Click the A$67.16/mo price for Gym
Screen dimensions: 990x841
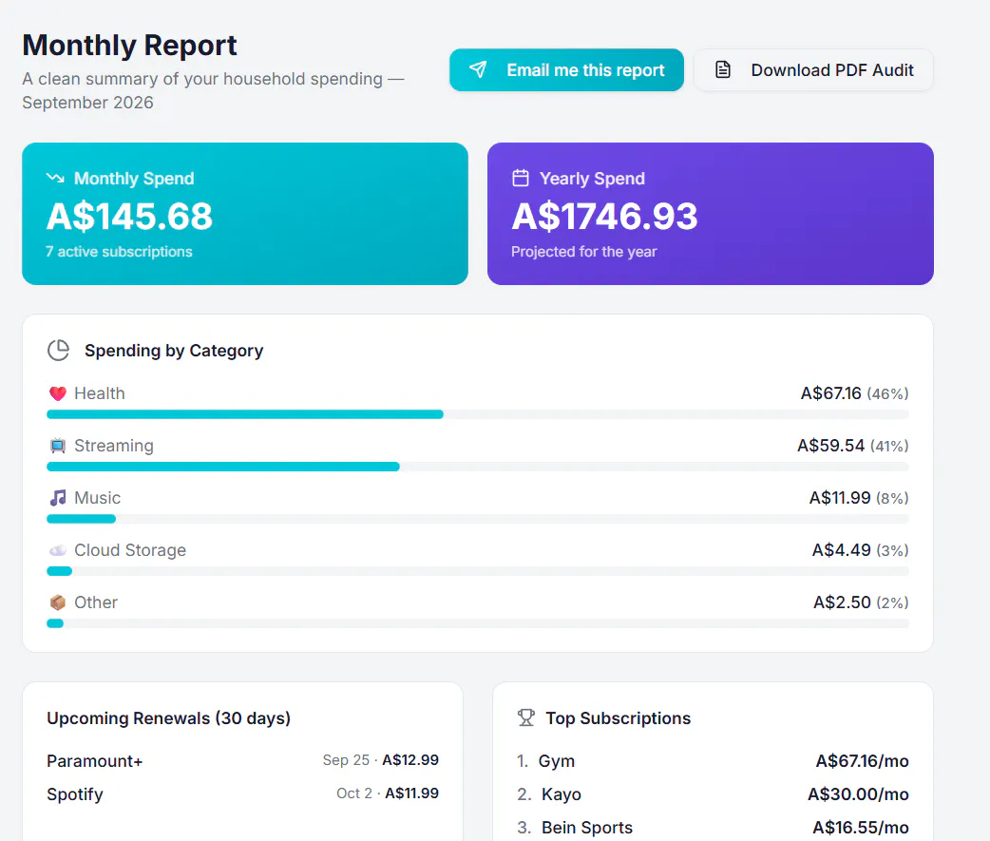click(862, 761)
